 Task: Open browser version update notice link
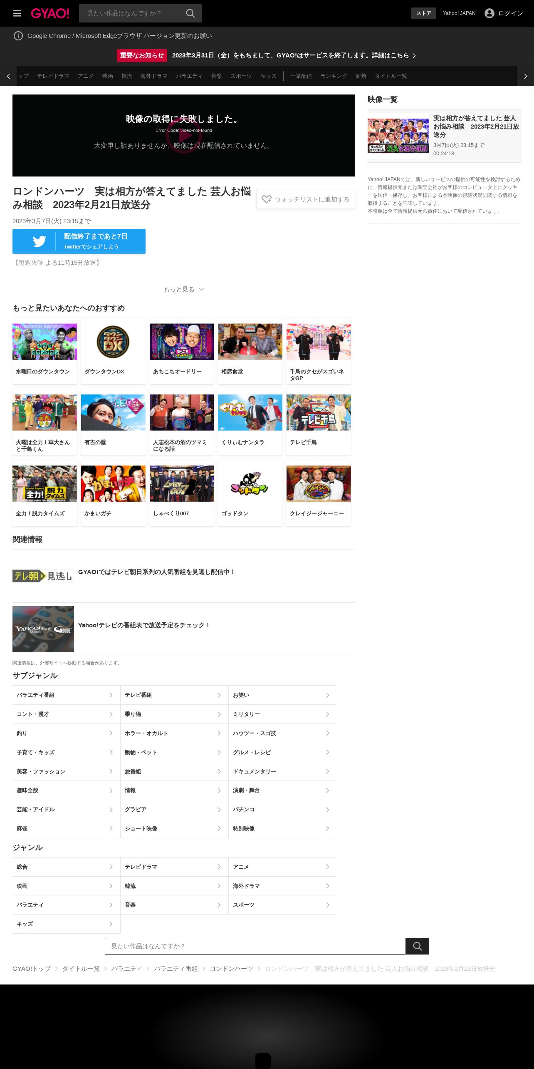120,36
